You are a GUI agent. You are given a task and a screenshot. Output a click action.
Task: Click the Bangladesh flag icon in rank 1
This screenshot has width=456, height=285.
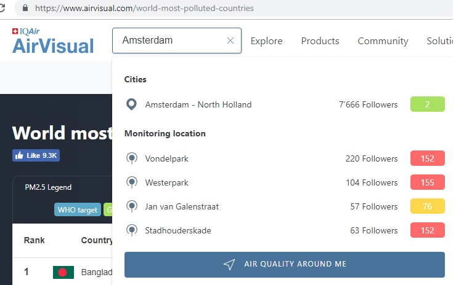tap(63, 272)
